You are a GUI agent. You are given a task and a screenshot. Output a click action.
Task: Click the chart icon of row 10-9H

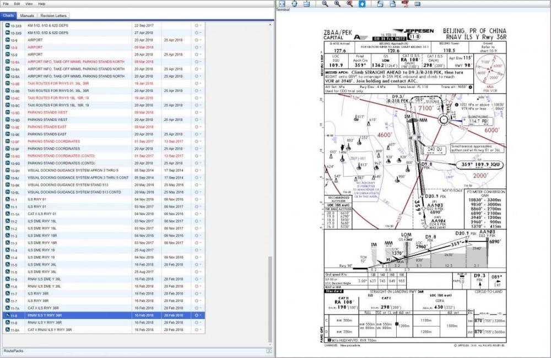point(8,170)
